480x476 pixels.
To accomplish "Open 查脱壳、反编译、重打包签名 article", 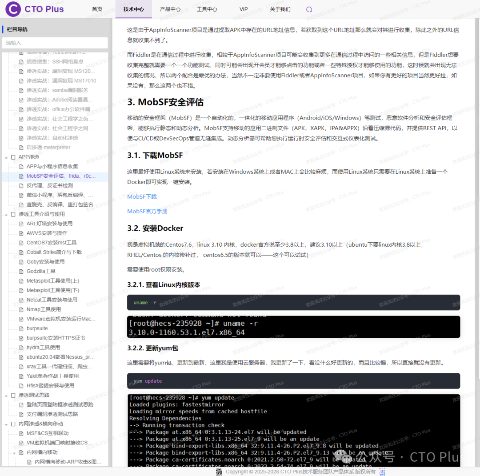I will pyautogui.click(x=60, y=204).
